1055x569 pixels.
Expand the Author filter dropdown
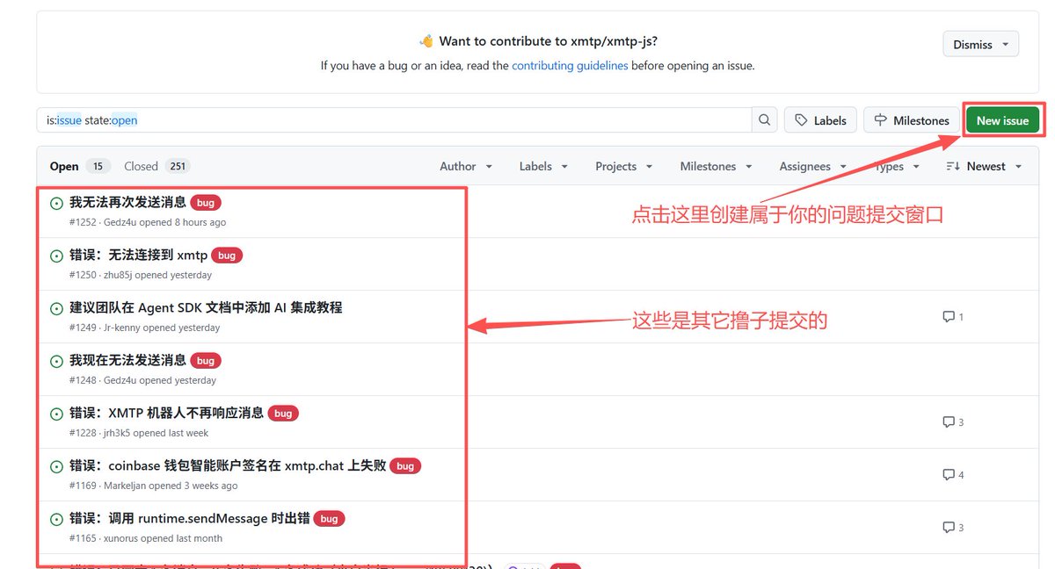click(x=466, y=166)
